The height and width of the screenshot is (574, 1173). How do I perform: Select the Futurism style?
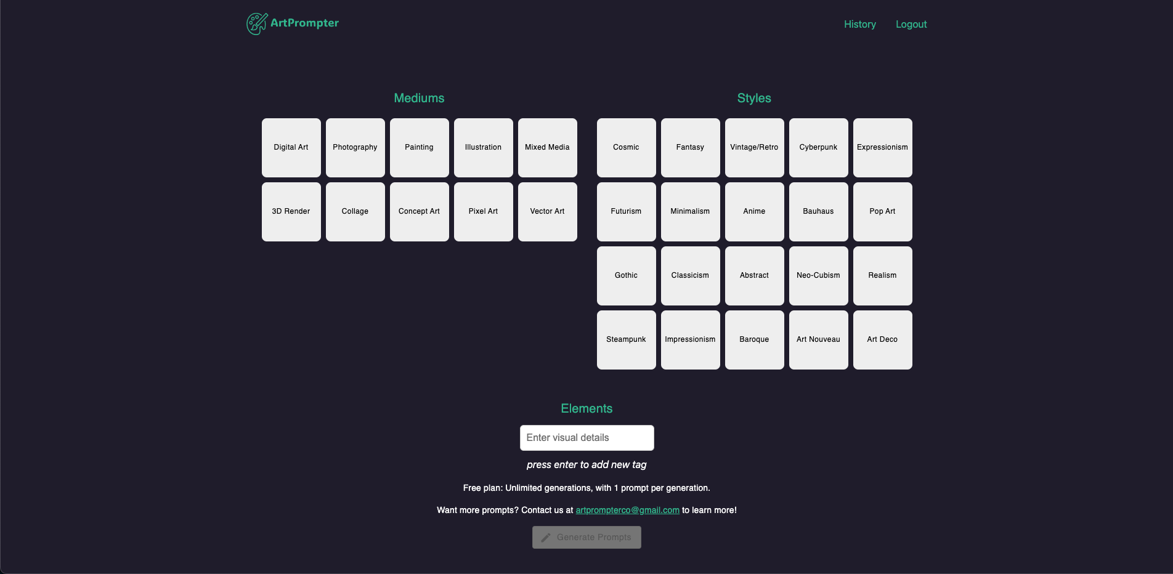click(627, 212)
